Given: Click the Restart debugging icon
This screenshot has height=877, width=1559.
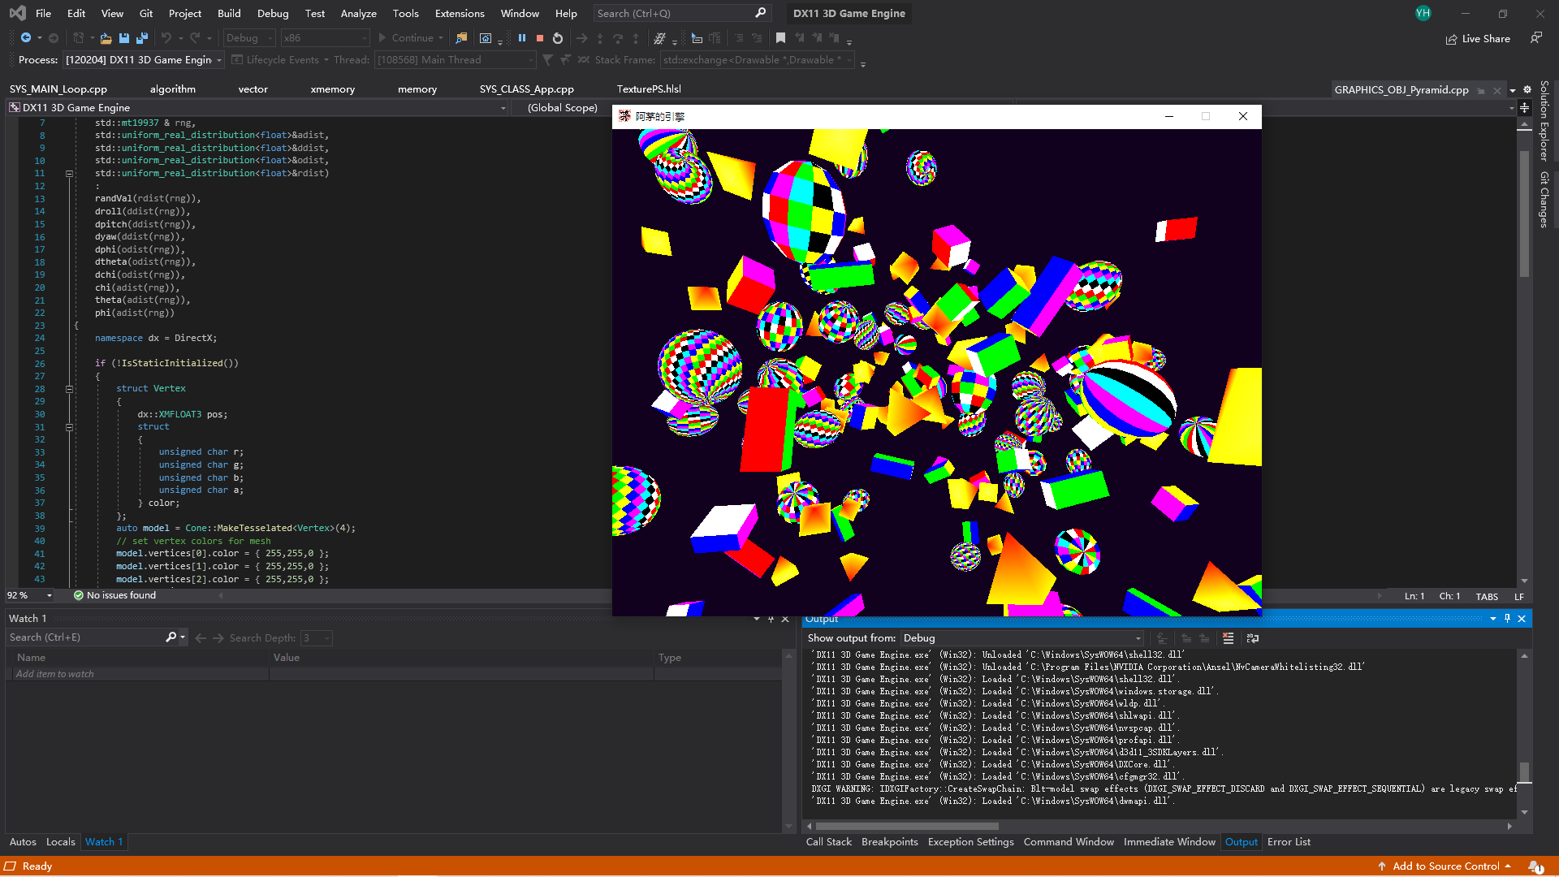Looking at the screenshot, I should [x=558, y=38].
